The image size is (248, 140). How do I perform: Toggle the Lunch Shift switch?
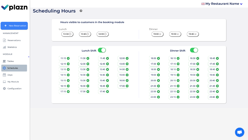pyautogui.click(x=102, y=50)
